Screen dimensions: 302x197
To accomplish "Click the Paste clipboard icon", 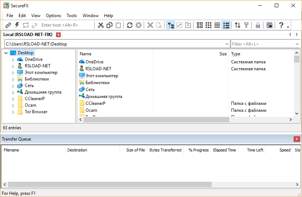I will (x=118, y=25).
